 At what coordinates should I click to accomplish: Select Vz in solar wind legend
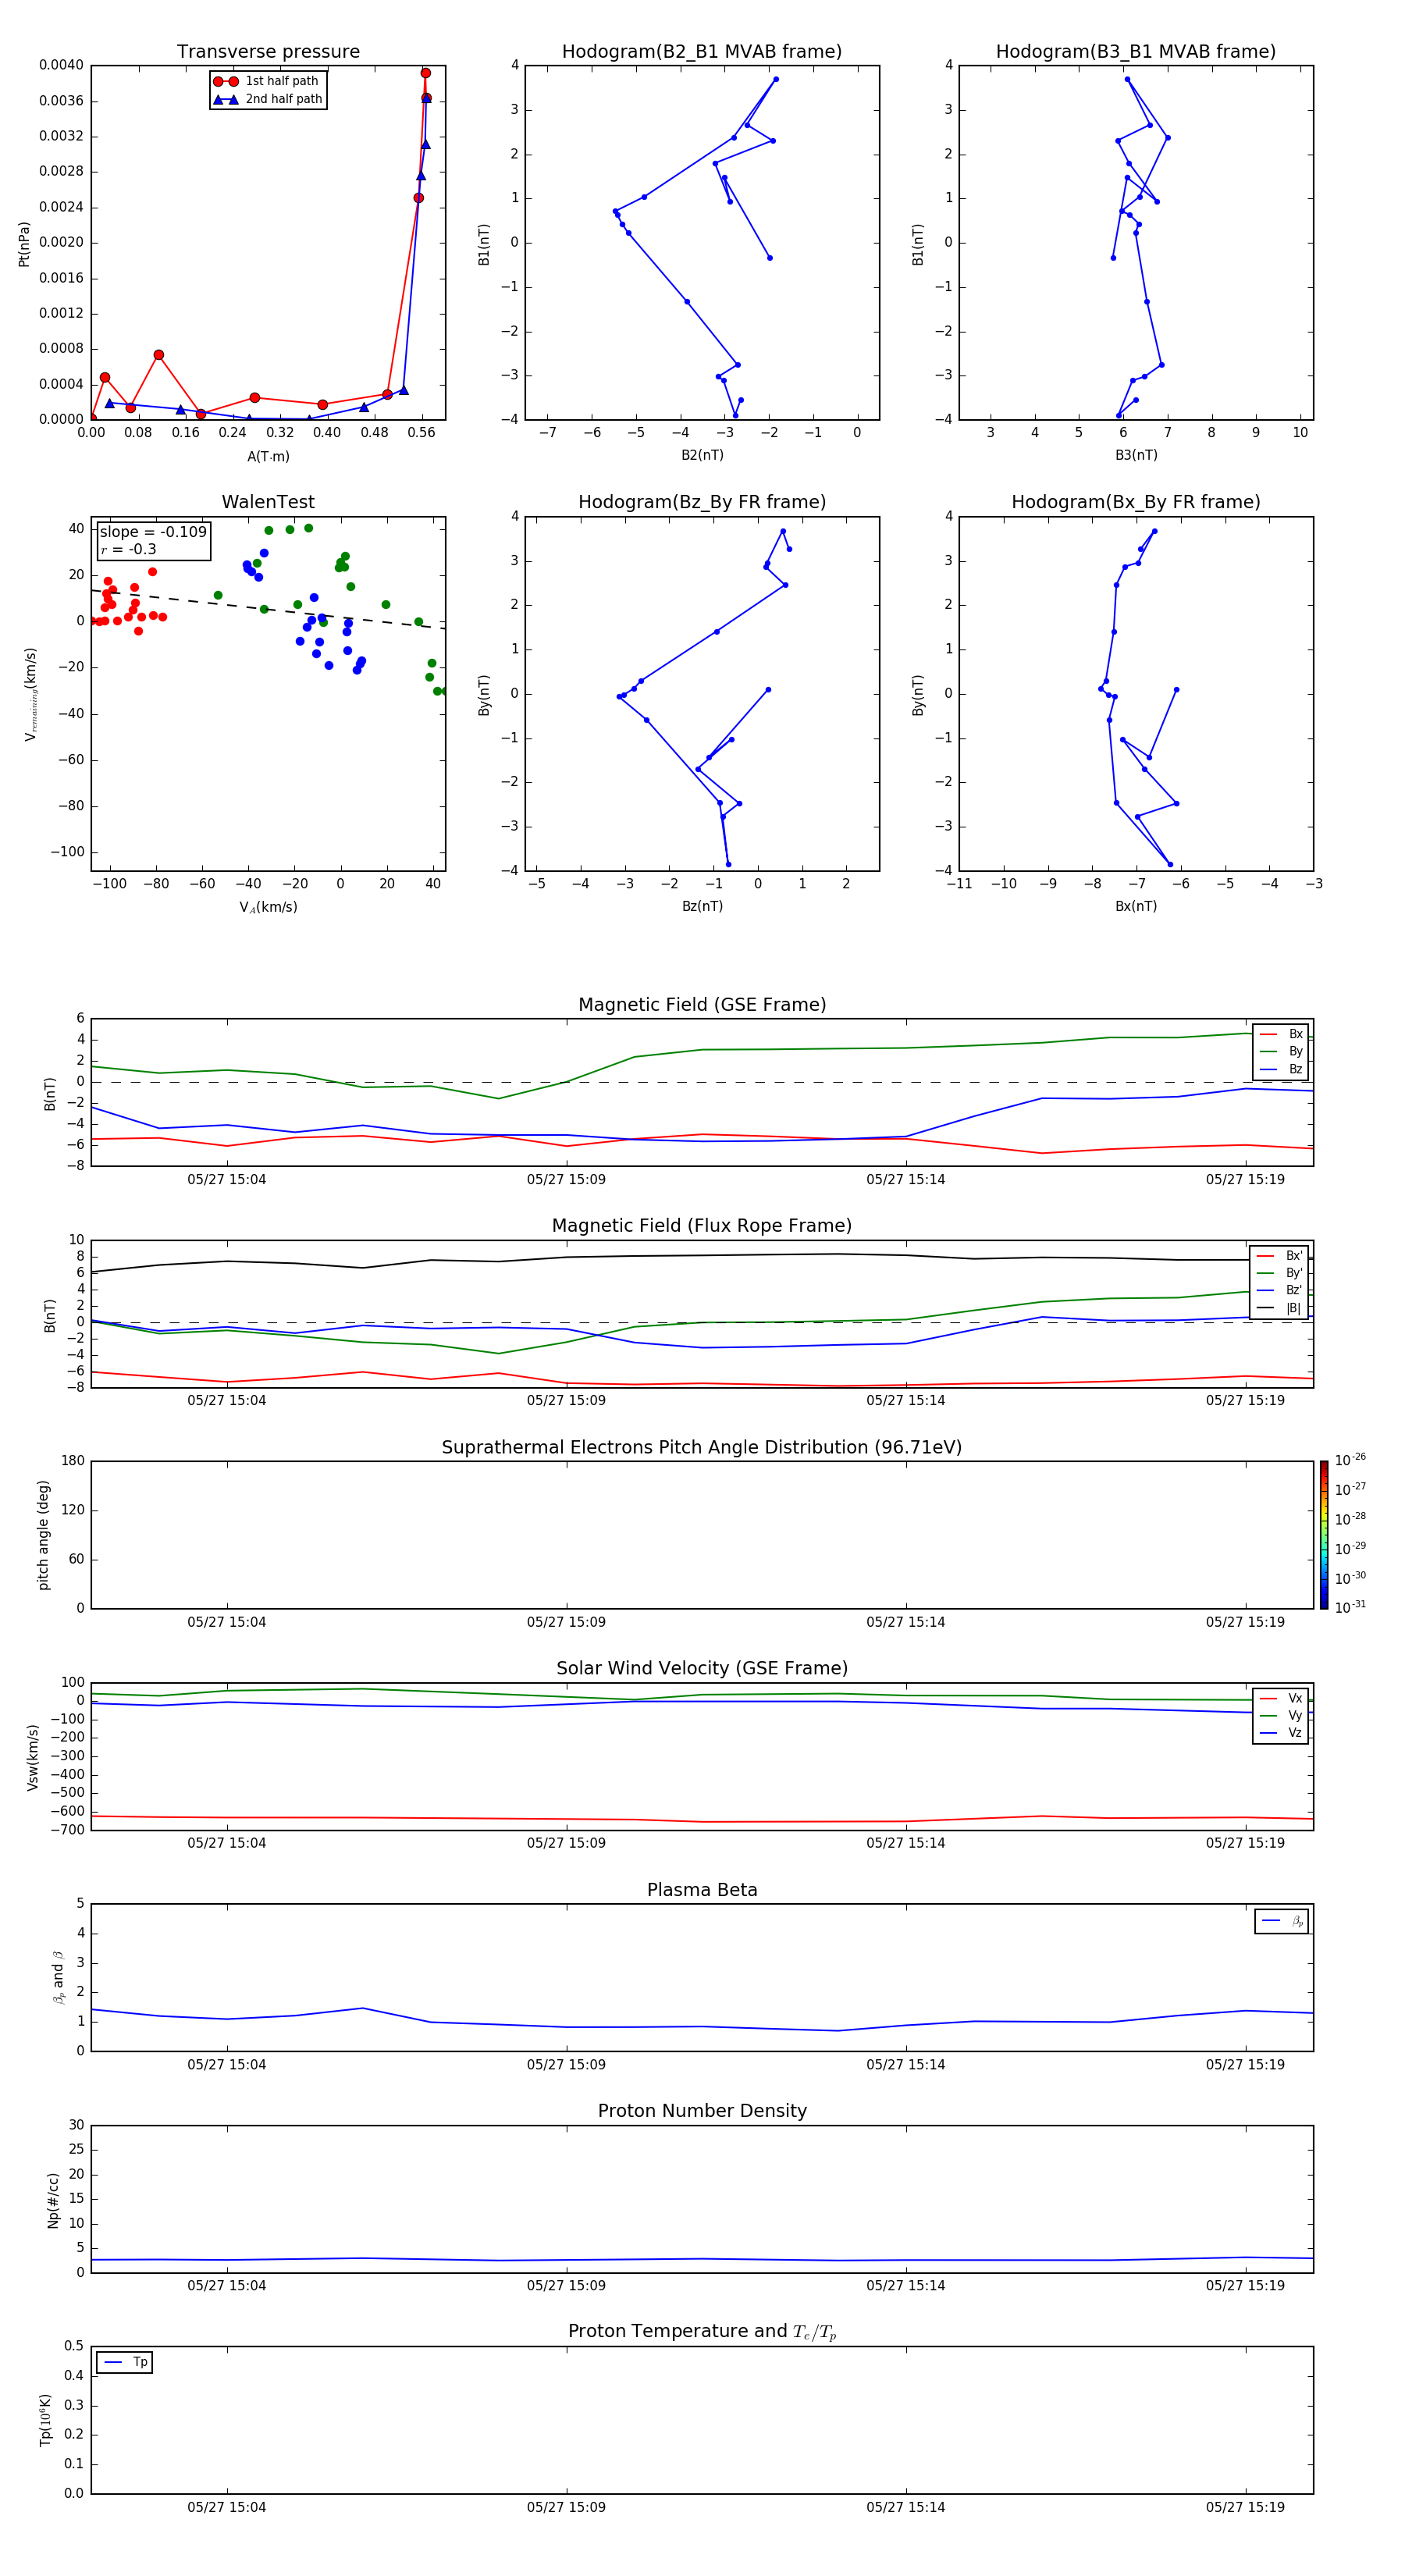point(1281,1733)
